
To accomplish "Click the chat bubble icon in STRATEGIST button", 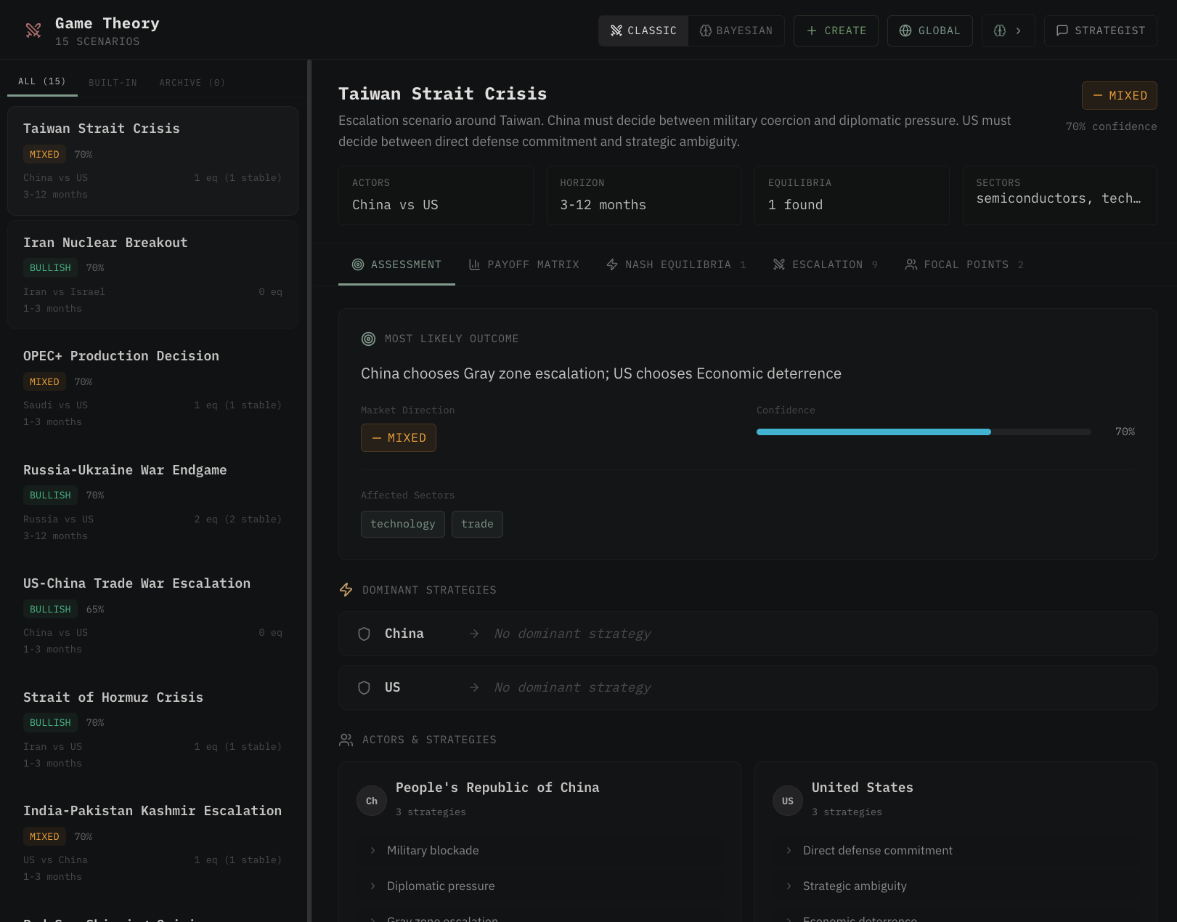I will (x=1062, y=31).
